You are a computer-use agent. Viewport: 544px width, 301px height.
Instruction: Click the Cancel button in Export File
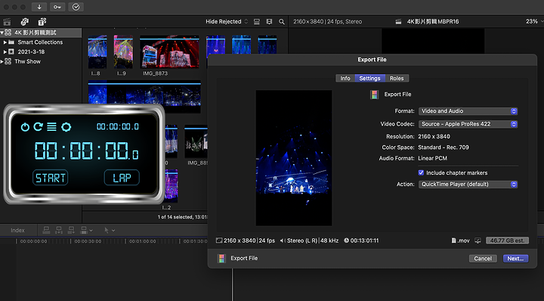click(x=483, y=259)
